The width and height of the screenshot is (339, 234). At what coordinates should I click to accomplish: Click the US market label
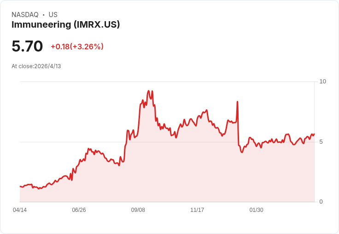(x=53, y=15)
